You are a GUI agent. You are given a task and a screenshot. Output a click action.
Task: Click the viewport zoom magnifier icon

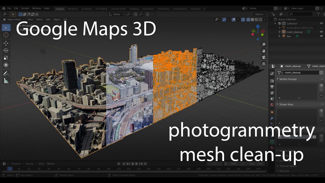264,44
